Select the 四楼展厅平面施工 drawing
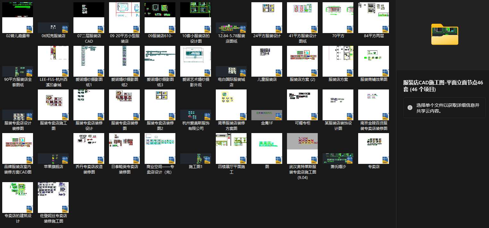The image size is (489, 228). [231, 148]
